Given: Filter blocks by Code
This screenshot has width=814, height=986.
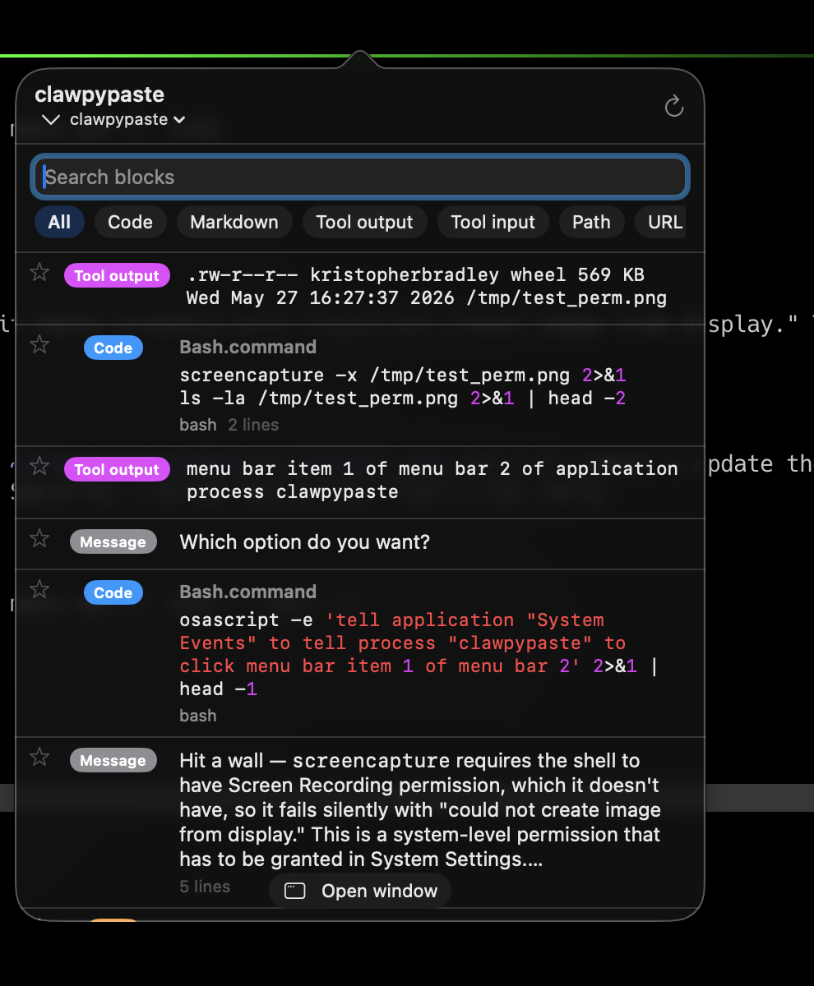Looking at the screenshot, I should tap(130, 222).
